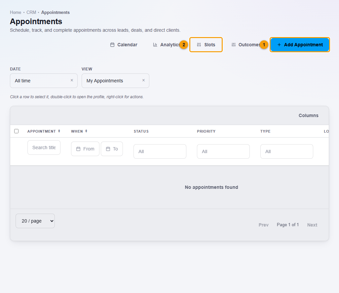Go to the Prev page

coord(264,225)
